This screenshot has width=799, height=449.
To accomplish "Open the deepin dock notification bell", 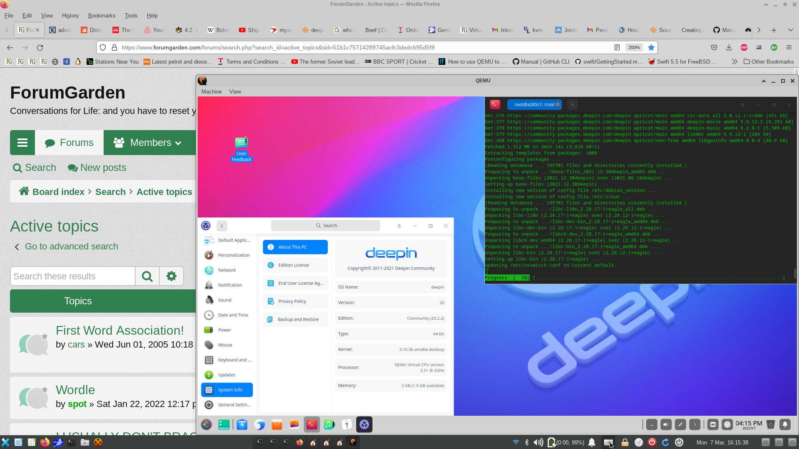I will coord(785,424).
